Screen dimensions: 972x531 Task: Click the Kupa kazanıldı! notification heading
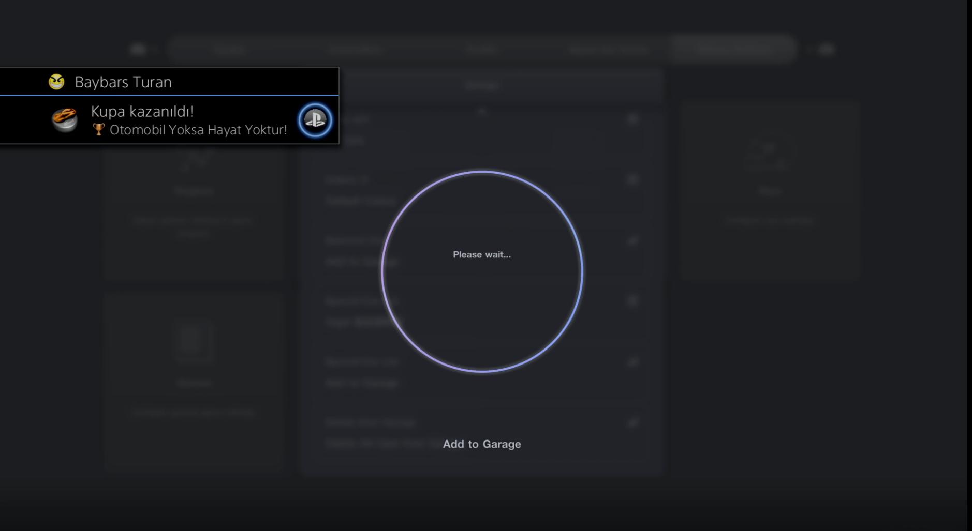tap(142, 112)
